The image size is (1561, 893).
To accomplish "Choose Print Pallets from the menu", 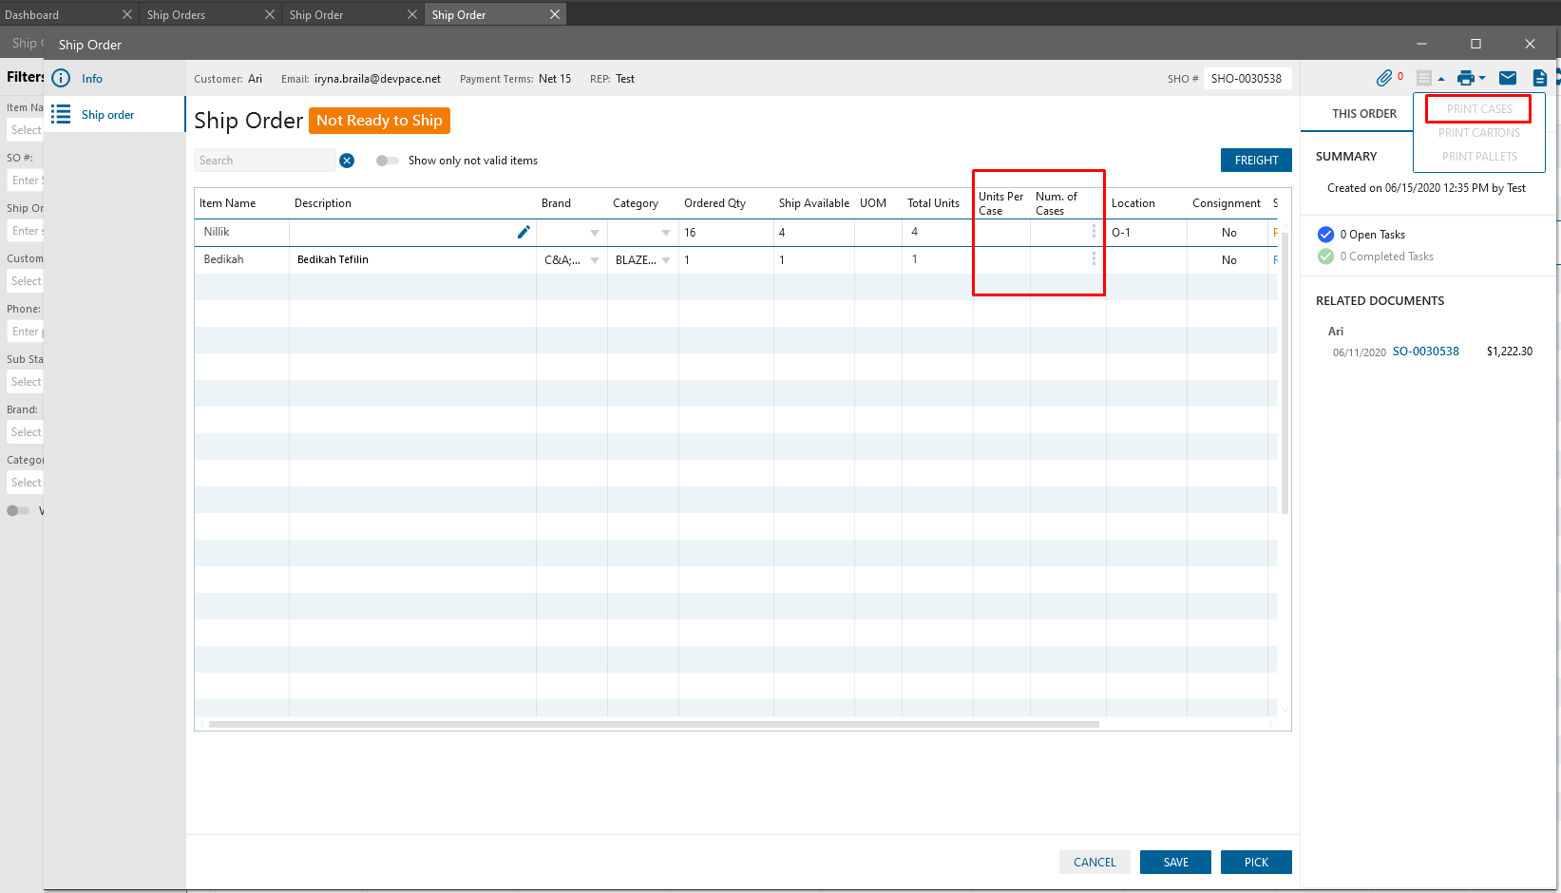I will pyautogui.click(x=1479, y=157).
